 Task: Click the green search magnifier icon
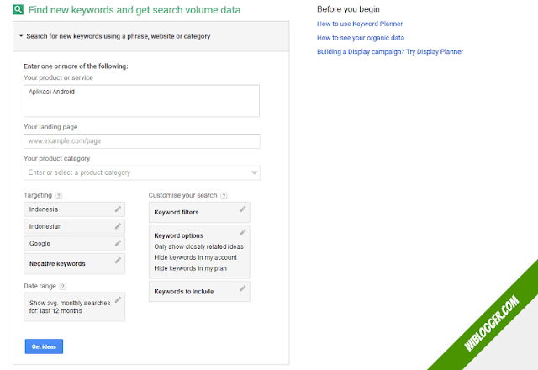coord(18,9)
